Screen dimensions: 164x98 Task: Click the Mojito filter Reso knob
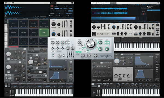point(80,42)
